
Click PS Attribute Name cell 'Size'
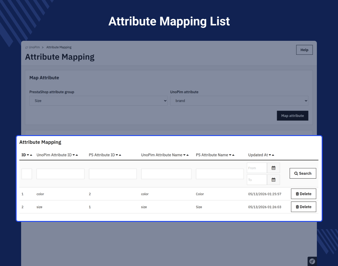(x=199, y=207)
